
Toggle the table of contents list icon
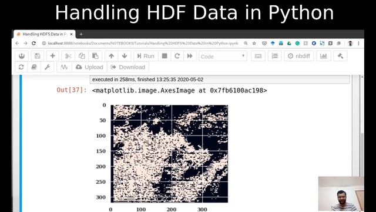[x=274, y=56]
